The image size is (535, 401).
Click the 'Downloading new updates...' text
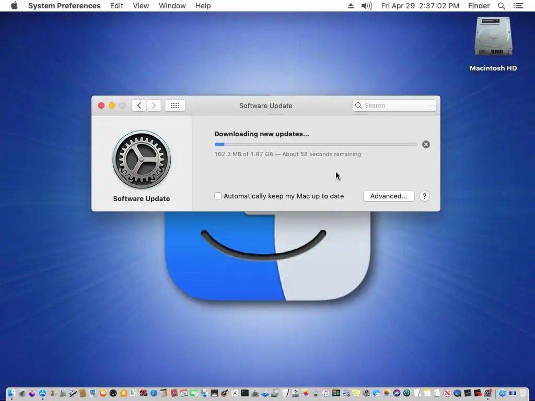[x=261, y=134]
